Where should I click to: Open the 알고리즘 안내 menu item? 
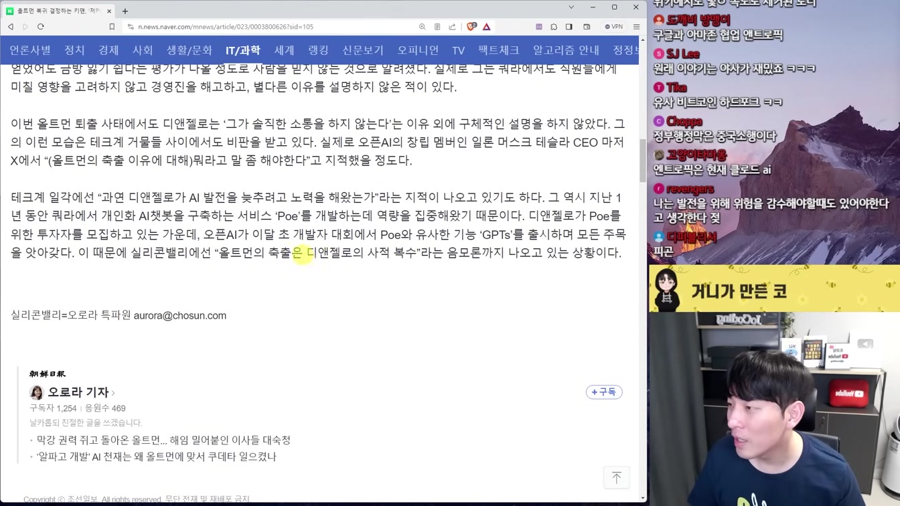coord(566,50)
